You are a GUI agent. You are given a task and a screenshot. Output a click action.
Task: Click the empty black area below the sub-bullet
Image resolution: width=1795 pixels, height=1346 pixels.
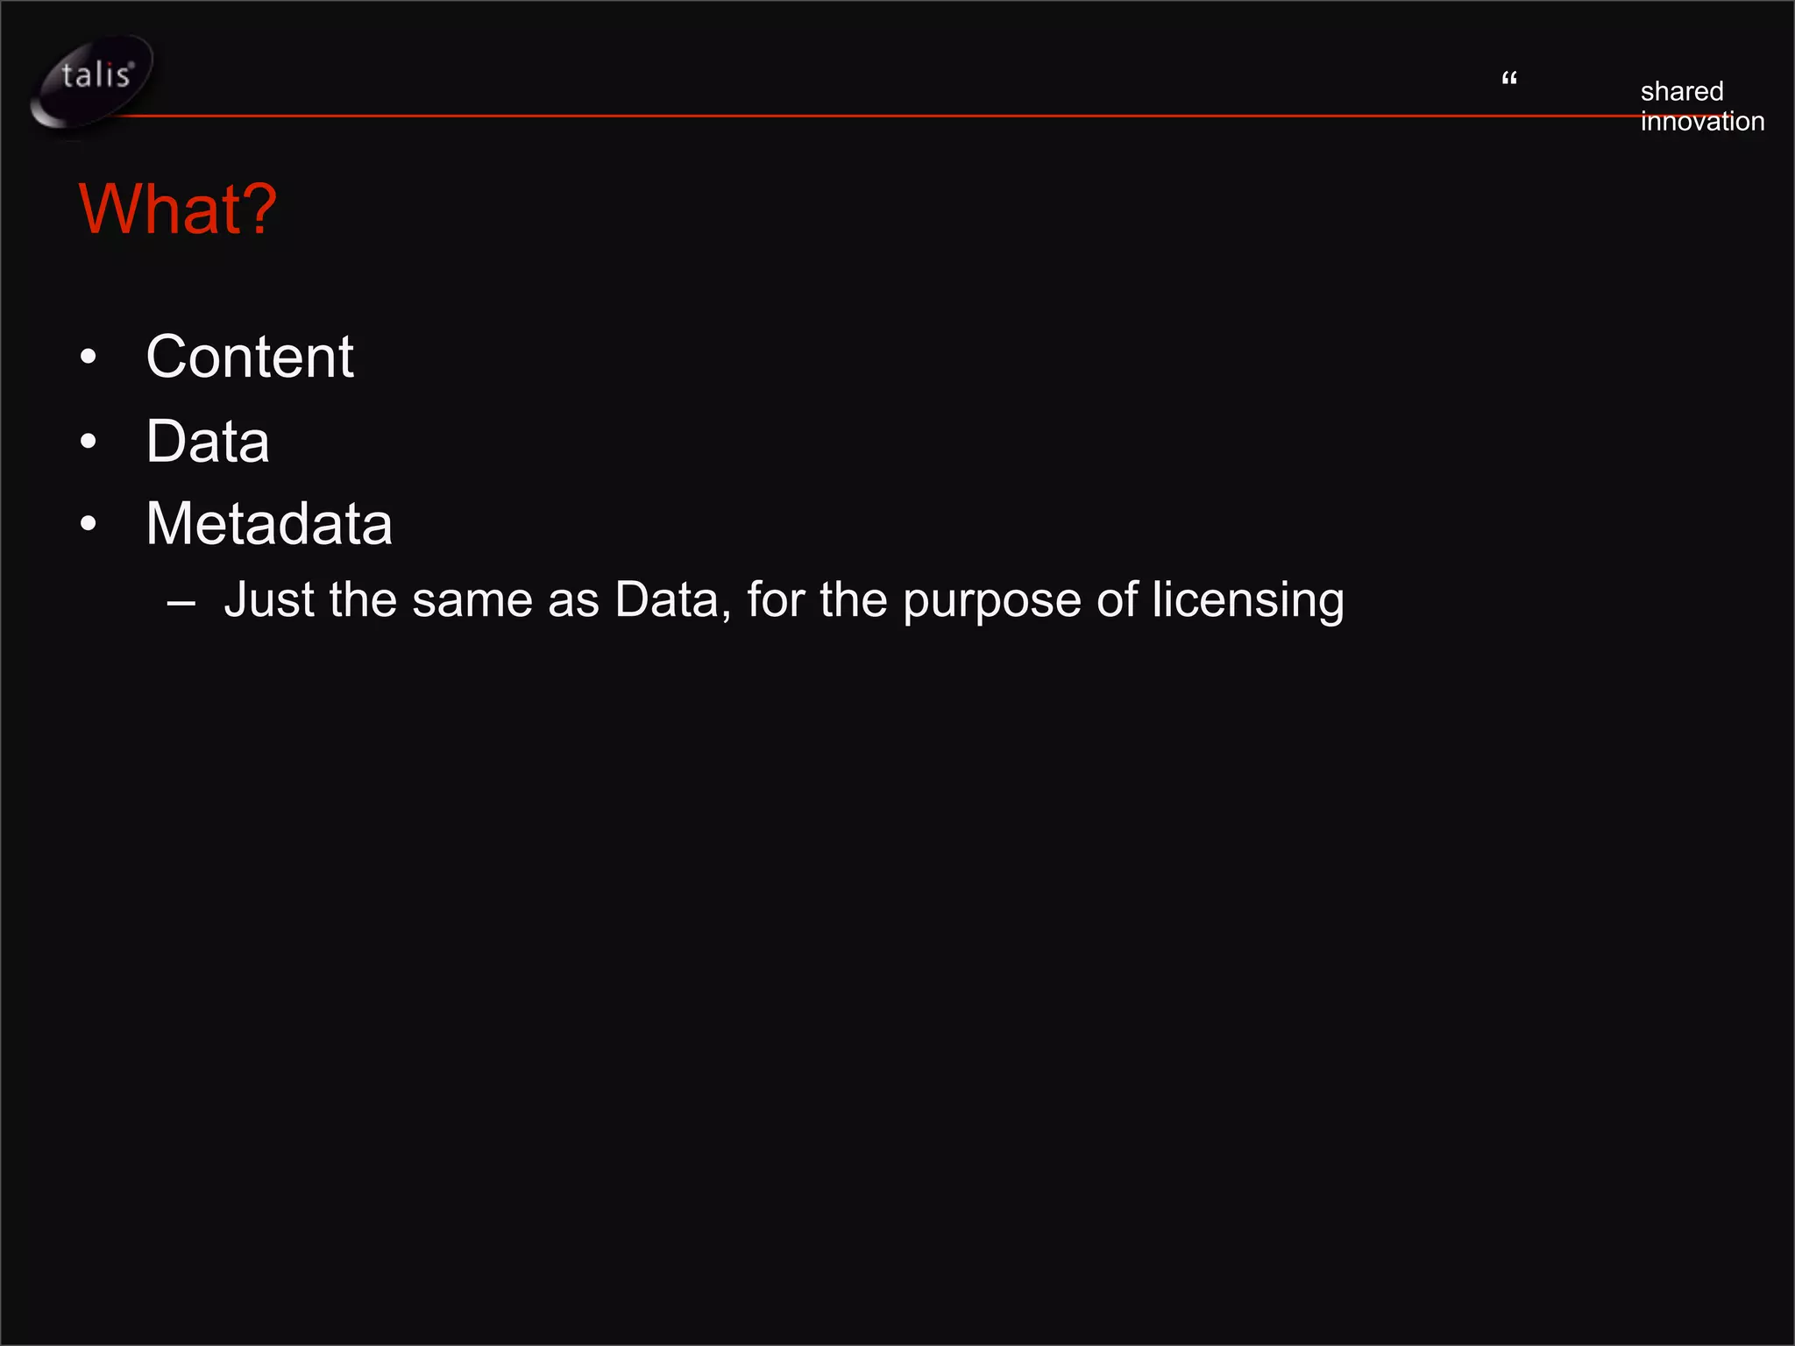click(897, 964)
